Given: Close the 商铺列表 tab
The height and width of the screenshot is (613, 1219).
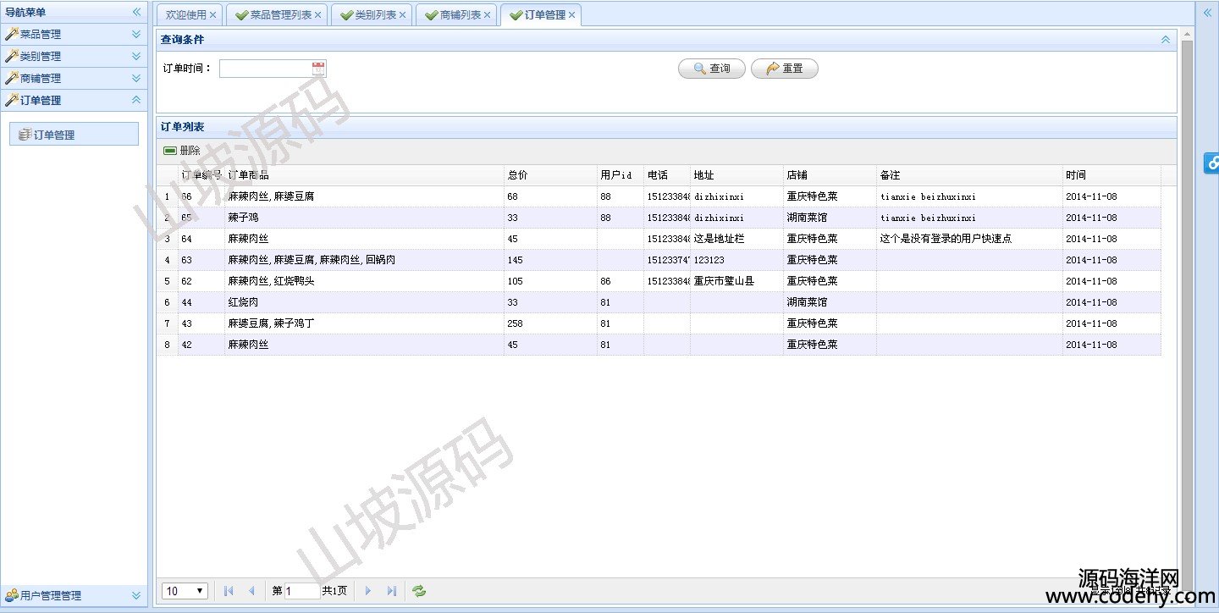Looking at the screenshot, I should click(487, 15).
